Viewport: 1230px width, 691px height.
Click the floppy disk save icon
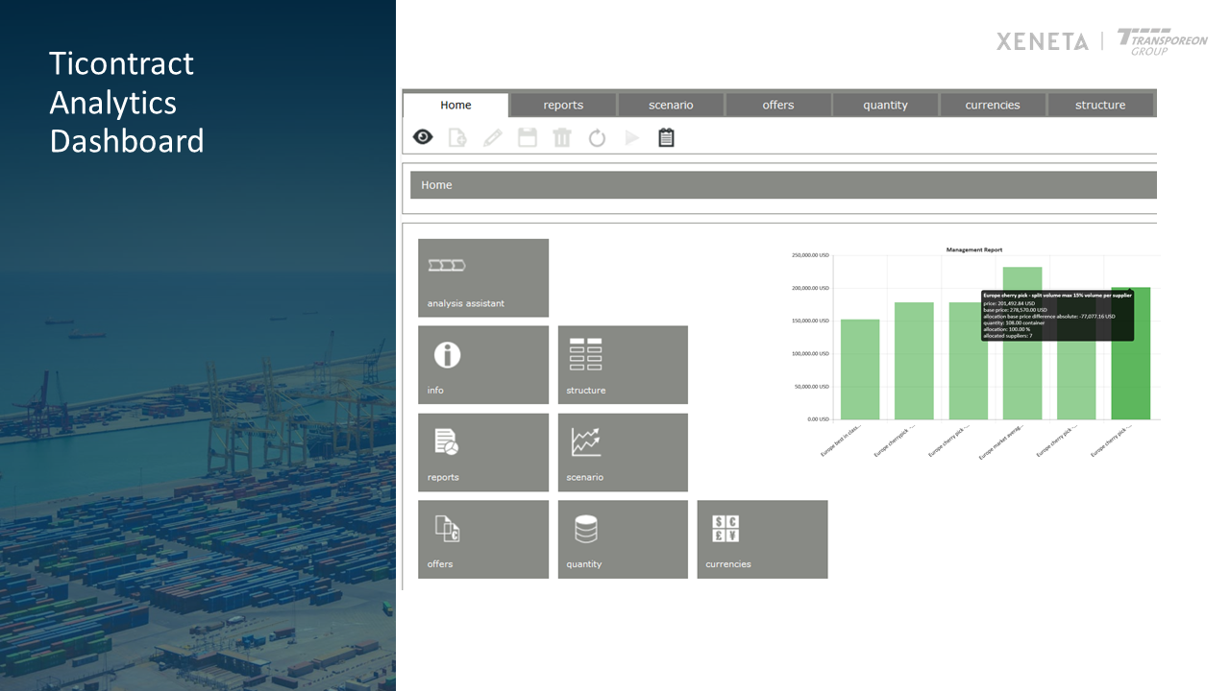(x=528, y=137)
